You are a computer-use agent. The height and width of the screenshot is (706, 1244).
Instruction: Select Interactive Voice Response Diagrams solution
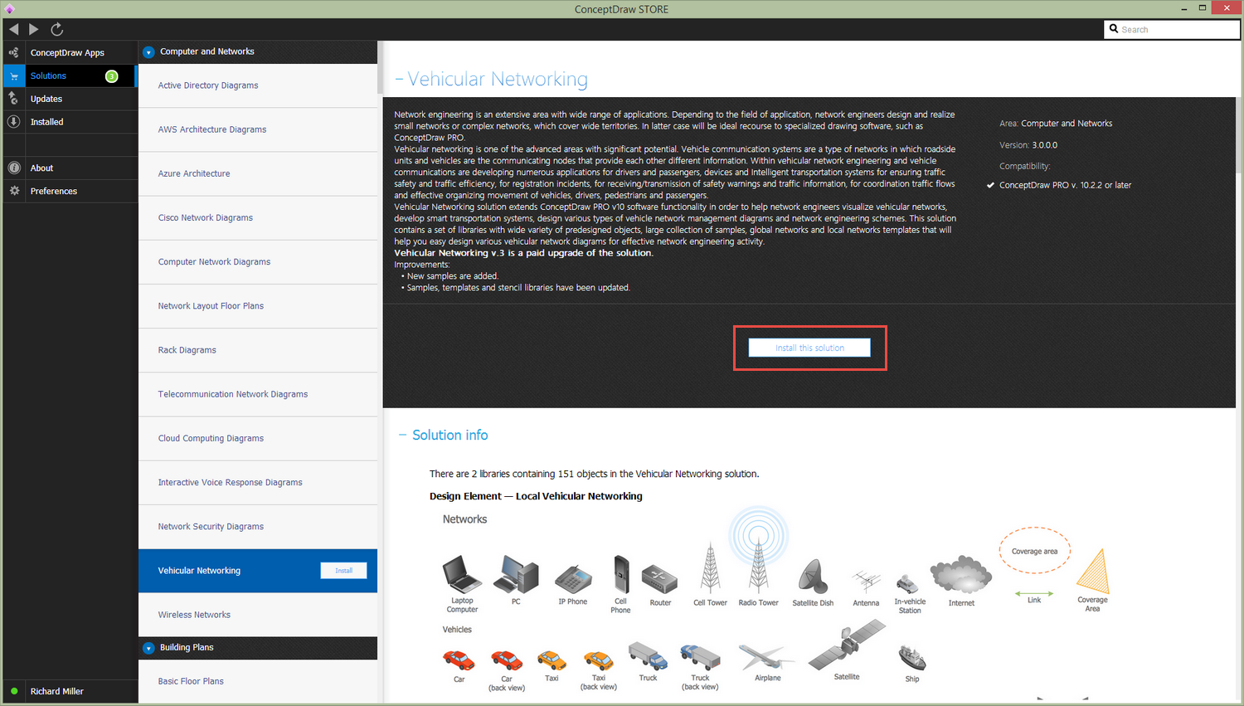pos(258,482)
